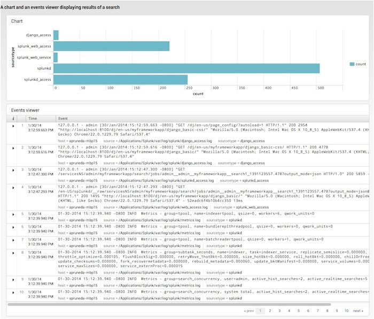Click host value apruneda-mbp15 in event 1
Screen dimensions: 374x319
83,141
